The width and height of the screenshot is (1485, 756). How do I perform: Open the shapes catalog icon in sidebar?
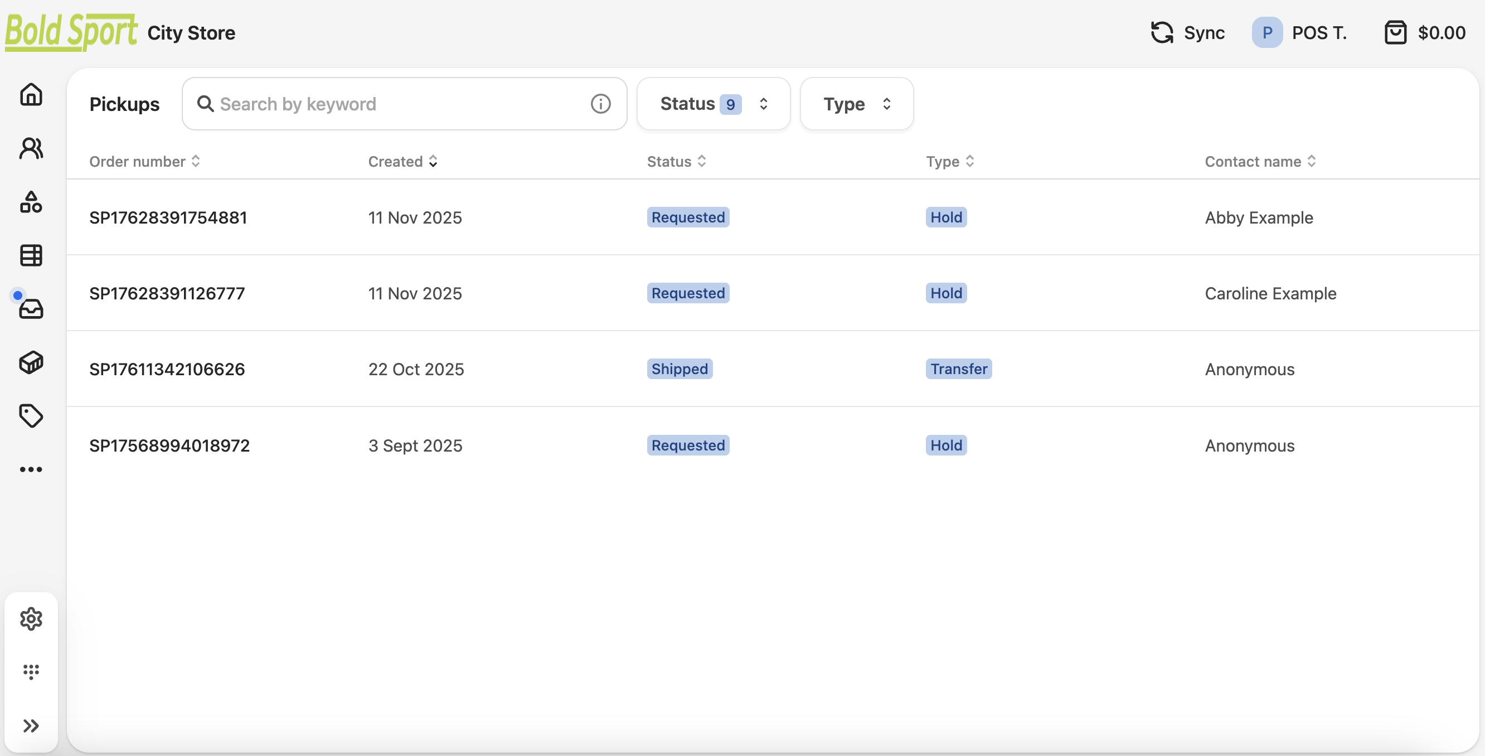31,202
